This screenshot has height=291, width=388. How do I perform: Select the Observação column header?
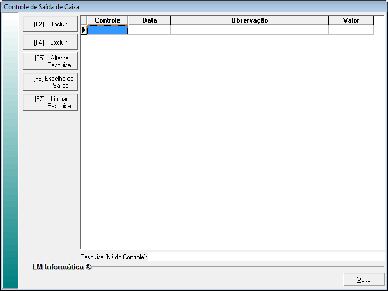click(x=250, y=20)
